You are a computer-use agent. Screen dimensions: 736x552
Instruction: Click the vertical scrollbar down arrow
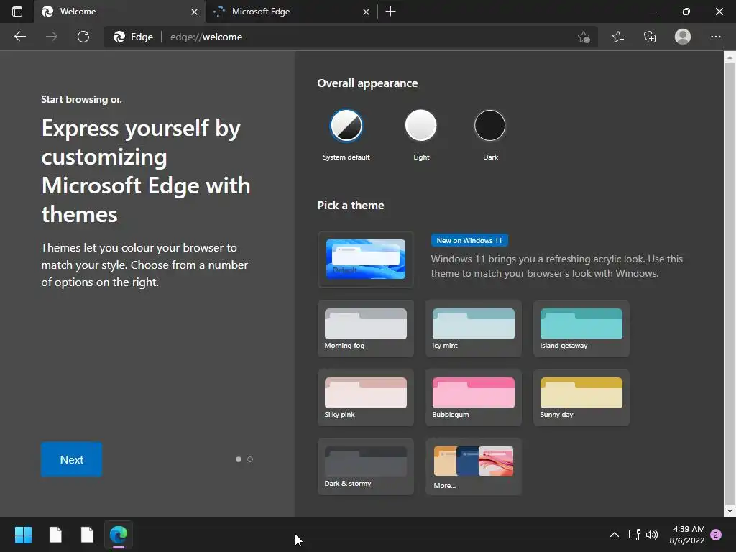(730, 511)
